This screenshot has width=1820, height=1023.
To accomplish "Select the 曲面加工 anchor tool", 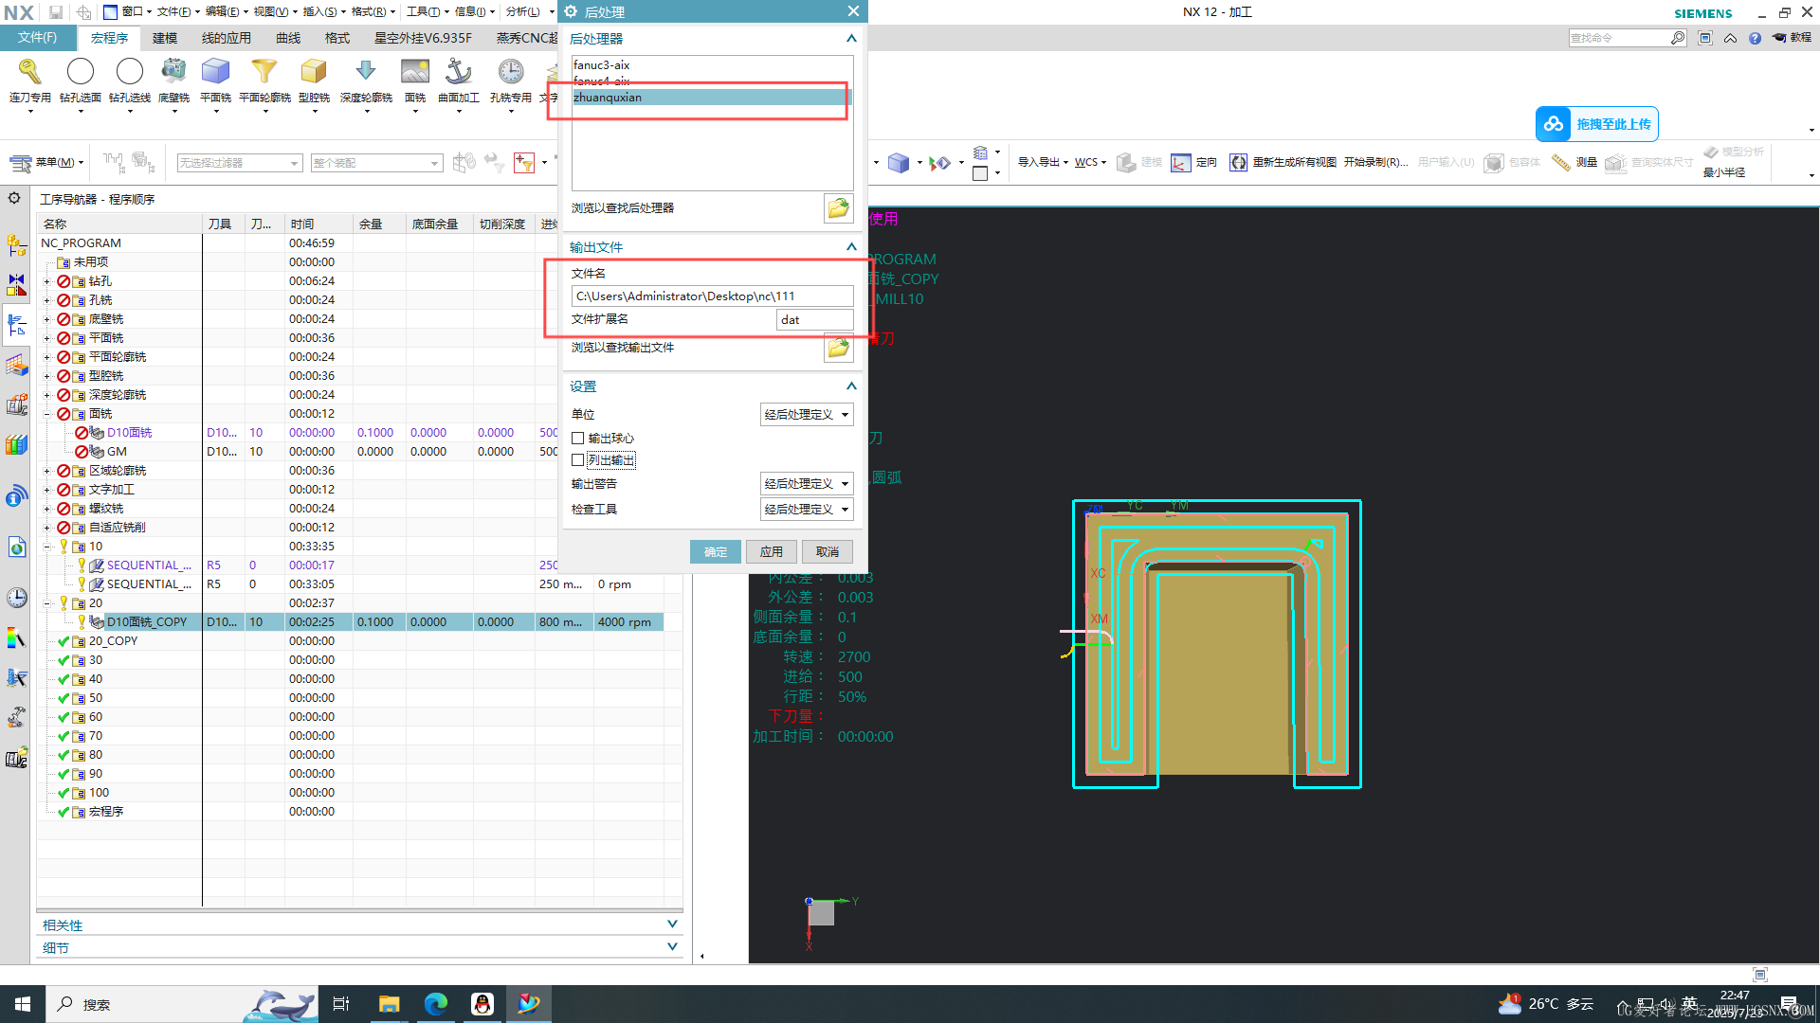I will click(459, 80).
